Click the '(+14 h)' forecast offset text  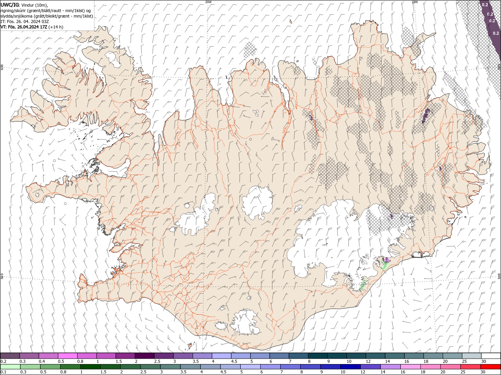click(56, 27)
